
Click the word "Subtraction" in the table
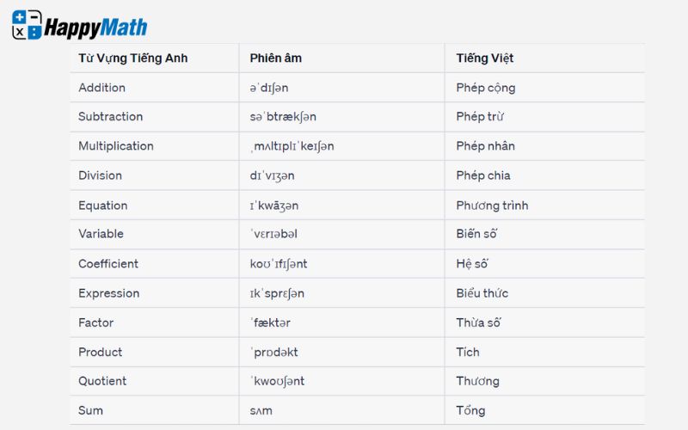110,117
